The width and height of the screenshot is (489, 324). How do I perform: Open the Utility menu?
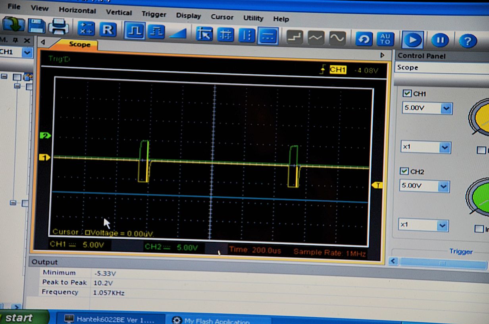(x=253, y=18)
